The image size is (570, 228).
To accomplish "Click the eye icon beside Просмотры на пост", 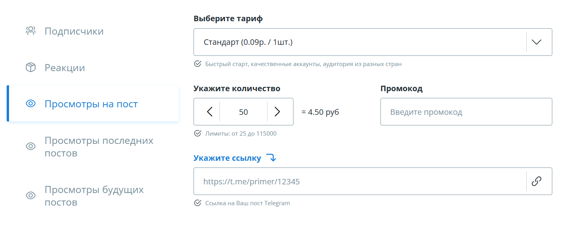I will 31,104.
